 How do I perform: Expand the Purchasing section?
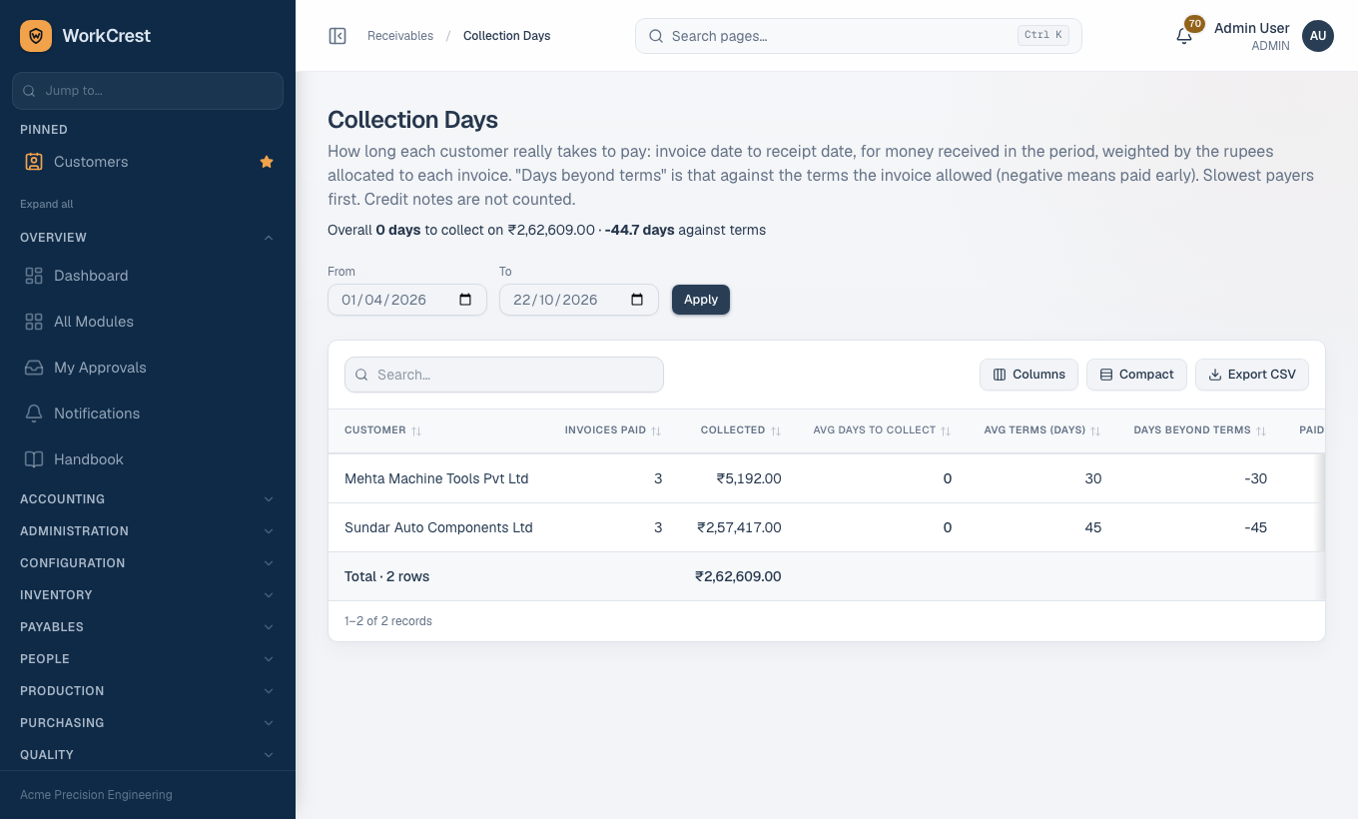148,723
